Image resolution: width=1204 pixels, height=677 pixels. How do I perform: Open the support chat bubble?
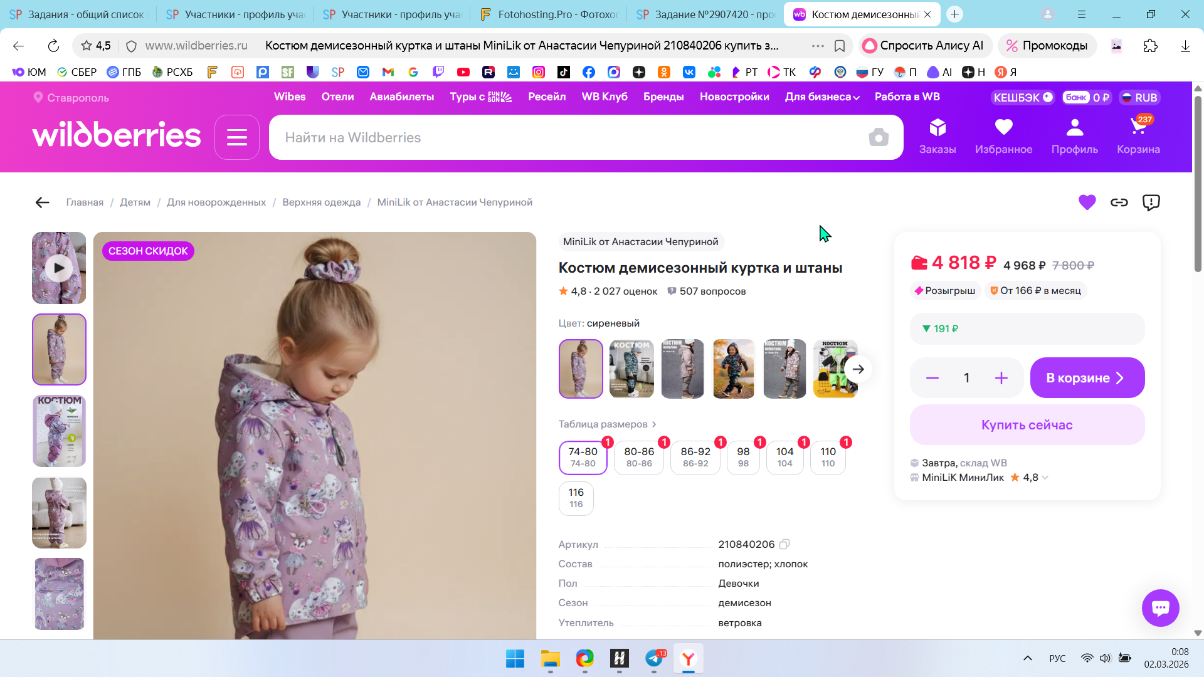1160,607
